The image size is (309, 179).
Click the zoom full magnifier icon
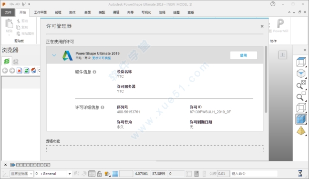(301, 85)
